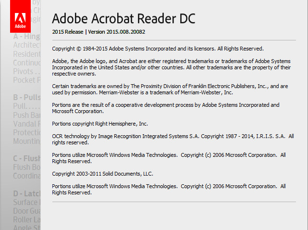Click the Adobe Acrobat Reader DC title

click(x=124, y=19)
